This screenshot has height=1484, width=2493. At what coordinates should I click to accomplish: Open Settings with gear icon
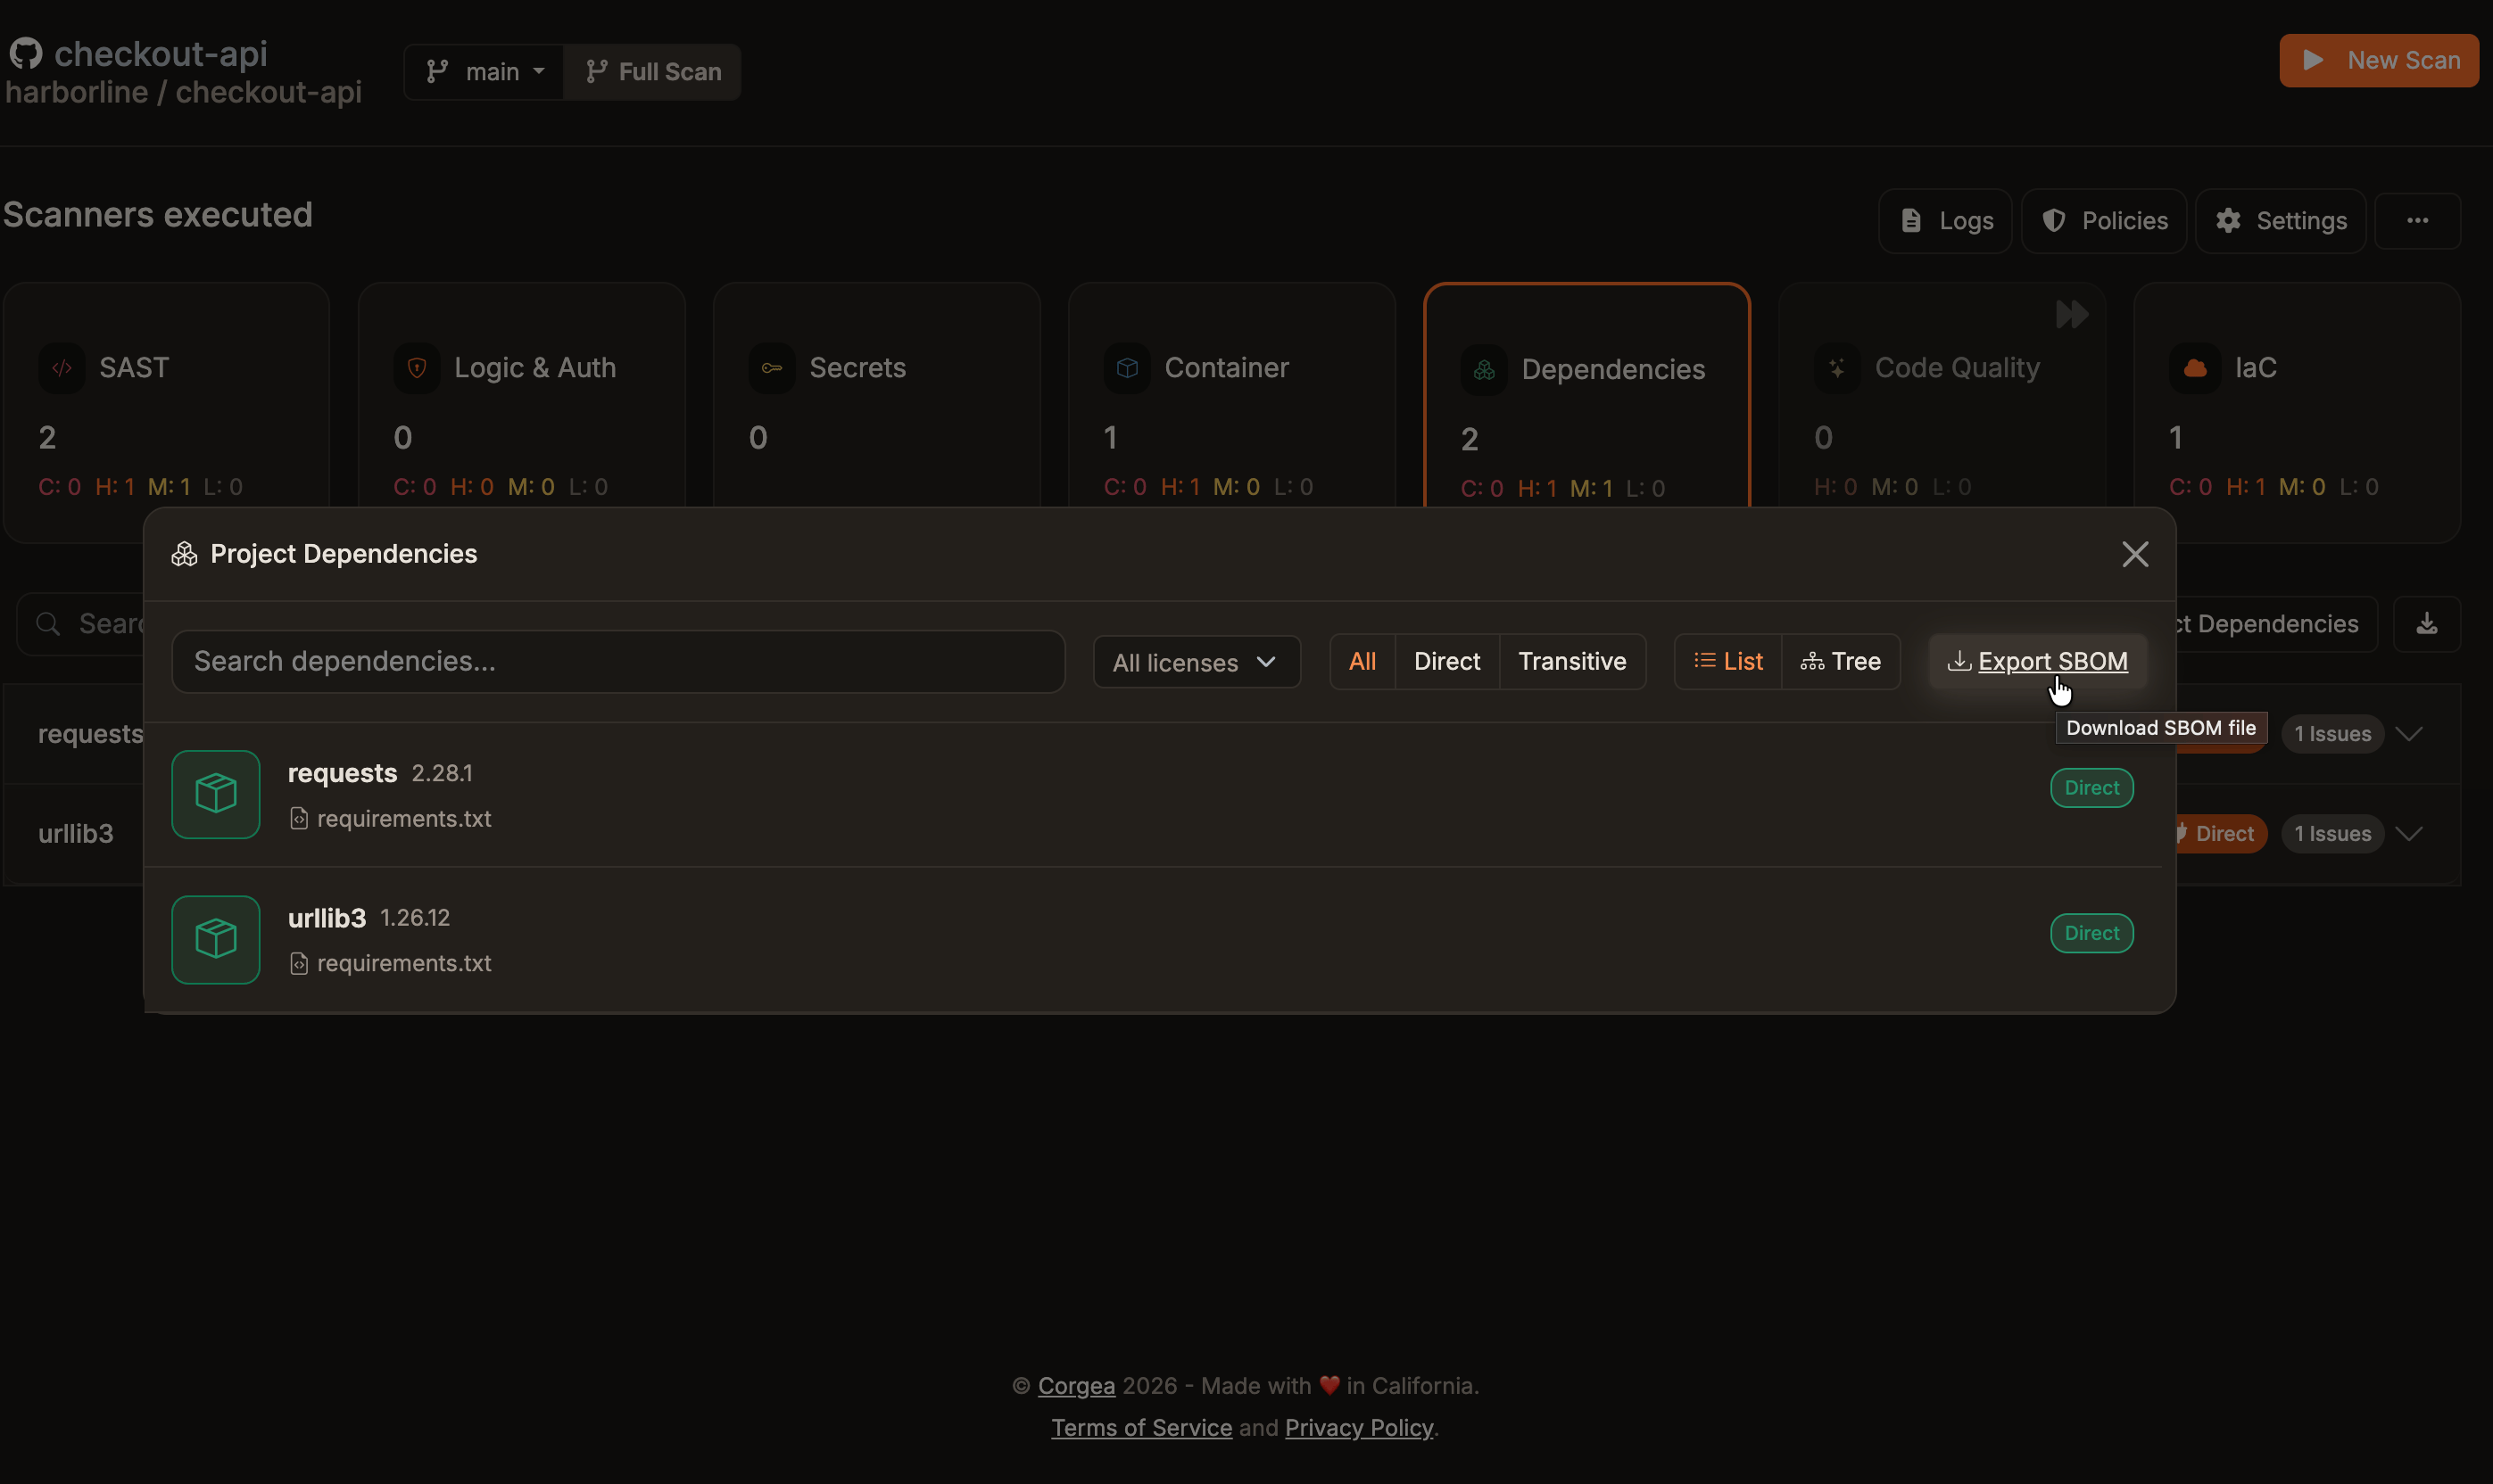(2281, 221)
